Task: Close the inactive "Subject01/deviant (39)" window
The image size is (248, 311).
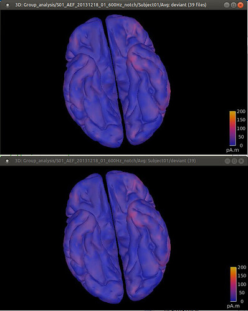Action: pos(241,161)
